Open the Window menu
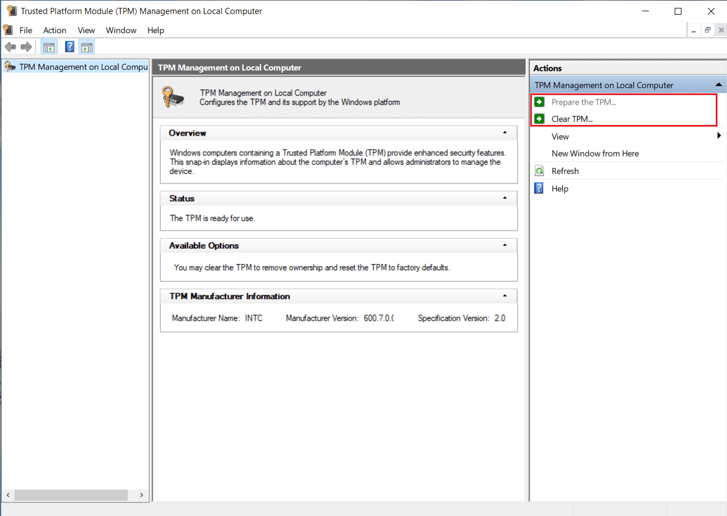 [x=121, y=30]
